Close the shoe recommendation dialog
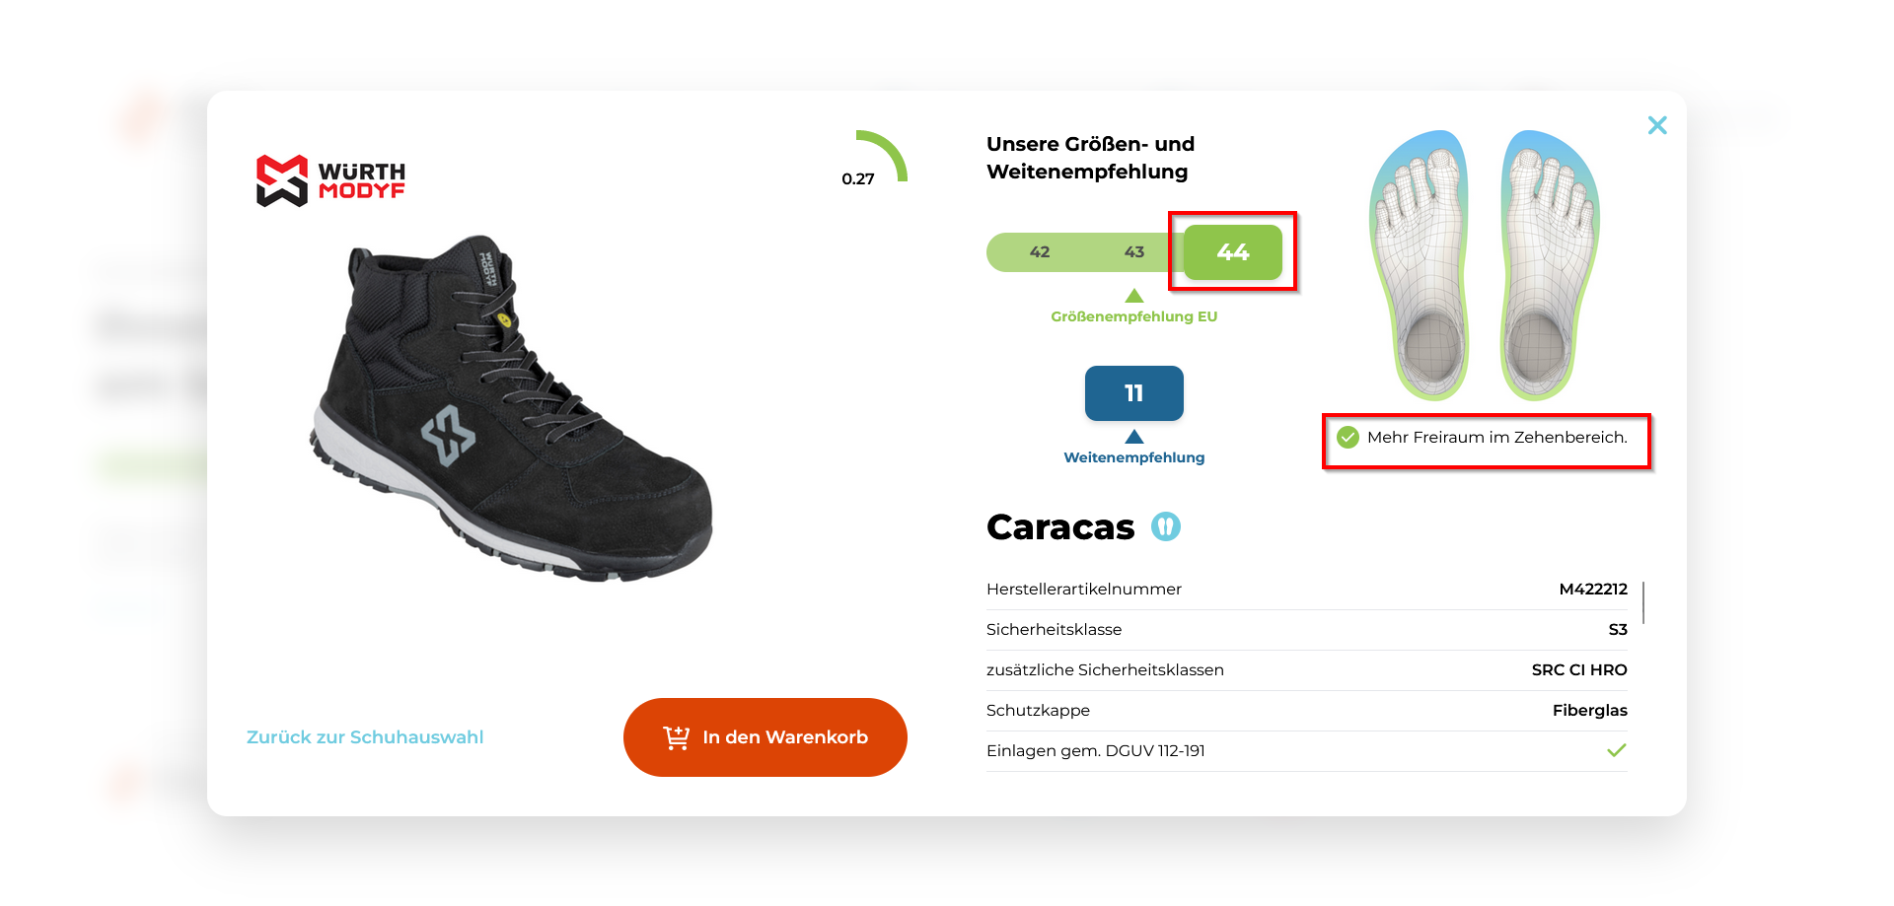Image resolution: width=1894 pixels, height=906 pixels. point(1657,125)
